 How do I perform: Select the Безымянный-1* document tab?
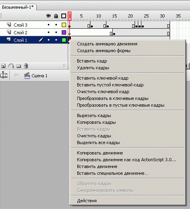(x=18, y=7)
